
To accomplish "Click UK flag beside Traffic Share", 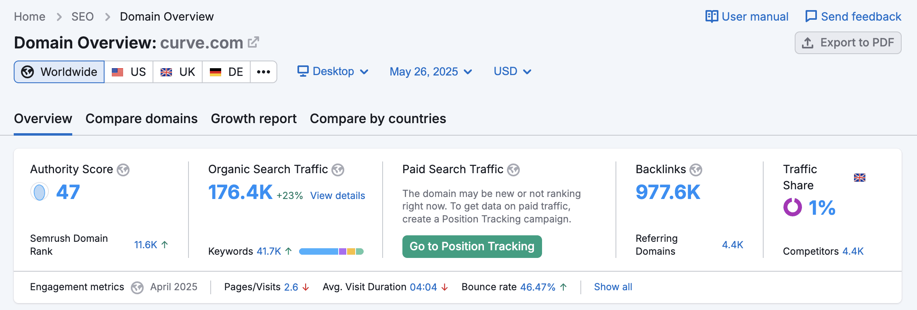I will [860, 178].
